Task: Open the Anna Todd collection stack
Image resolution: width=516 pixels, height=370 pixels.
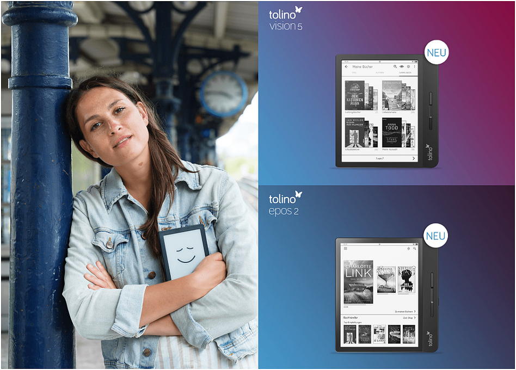Action: 398,133
